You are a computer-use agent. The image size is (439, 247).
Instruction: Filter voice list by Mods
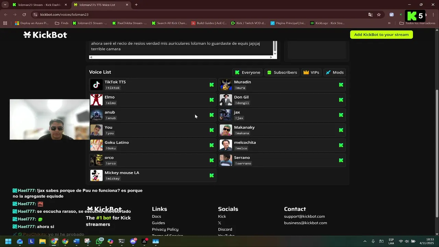[335, 72]
